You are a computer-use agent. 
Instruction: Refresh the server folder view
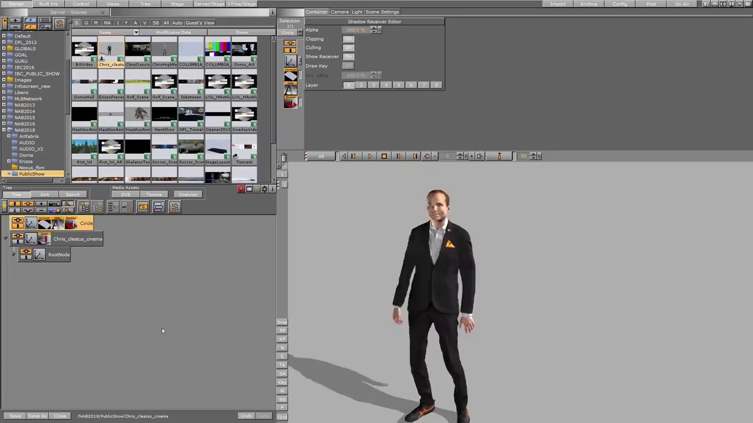coord(59,23)
